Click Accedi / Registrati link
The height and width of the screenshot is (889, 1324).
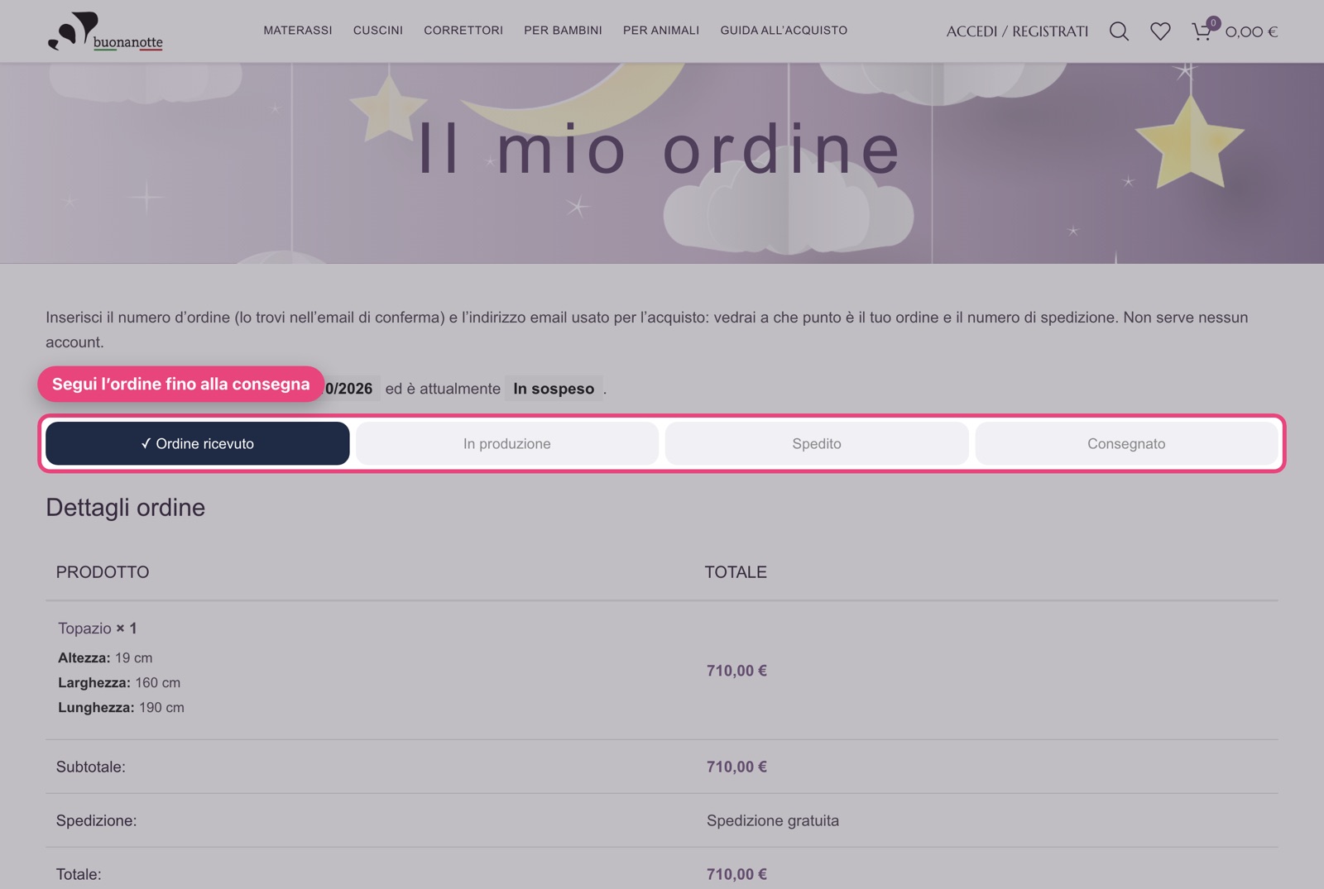(1017, 31)
